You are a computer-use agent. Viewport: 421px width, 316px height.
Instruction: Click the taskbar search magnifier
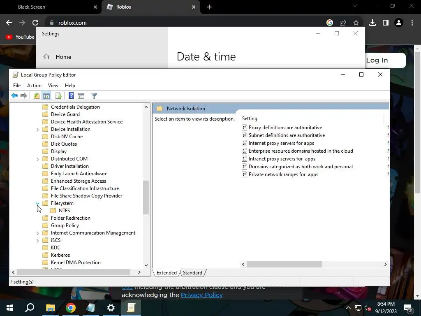[x=30, y=308]
